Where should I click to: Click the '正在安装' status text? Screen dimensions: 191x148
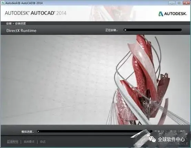112,30
